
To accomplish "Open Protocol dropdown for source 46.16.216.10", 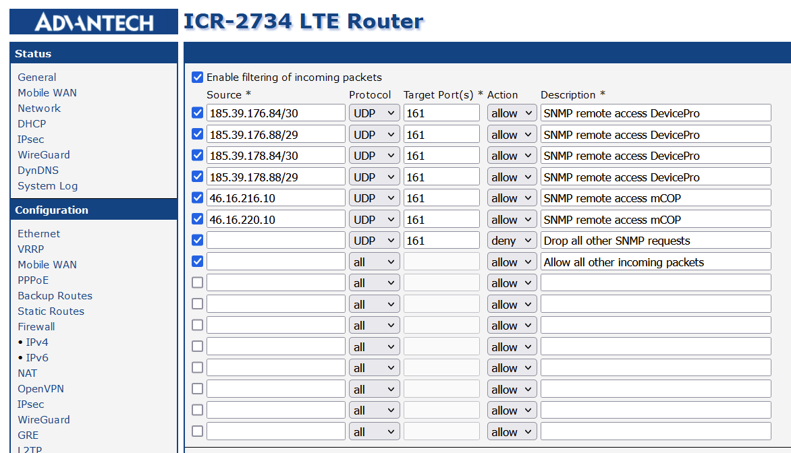I will [x=374, y=198].
